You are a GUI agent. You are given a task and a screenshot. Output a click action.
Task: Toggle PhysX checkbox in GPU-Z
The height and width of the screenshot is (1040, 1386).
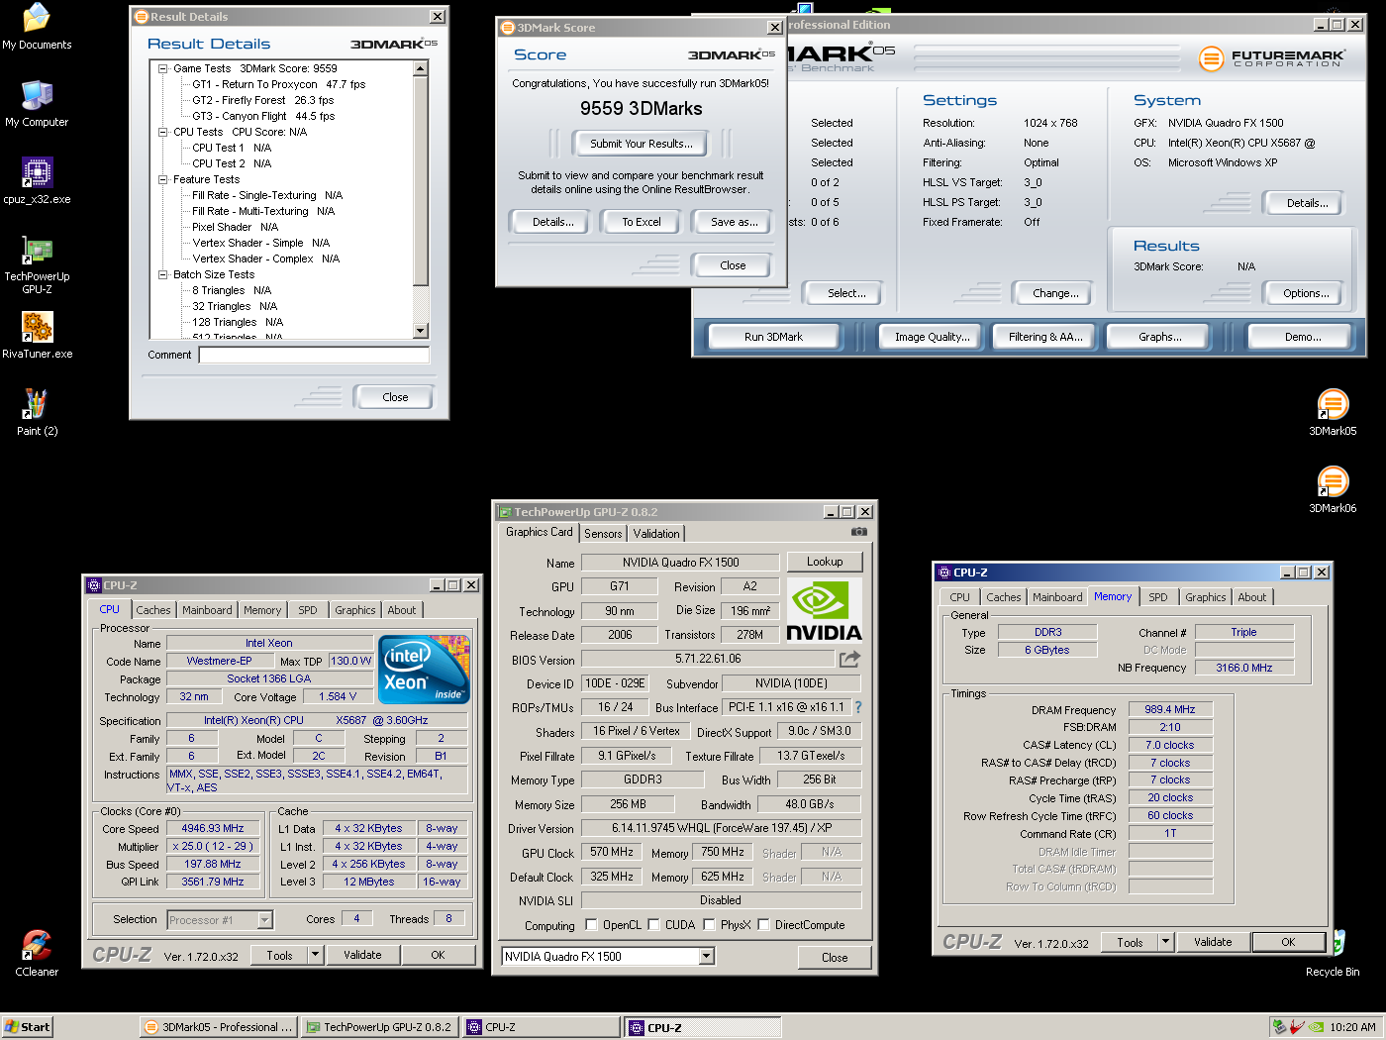point(709,925)
